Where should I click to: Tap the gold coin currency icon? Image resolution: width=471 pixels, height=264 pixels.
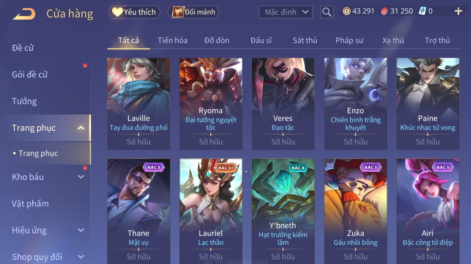tap(347, 11)
